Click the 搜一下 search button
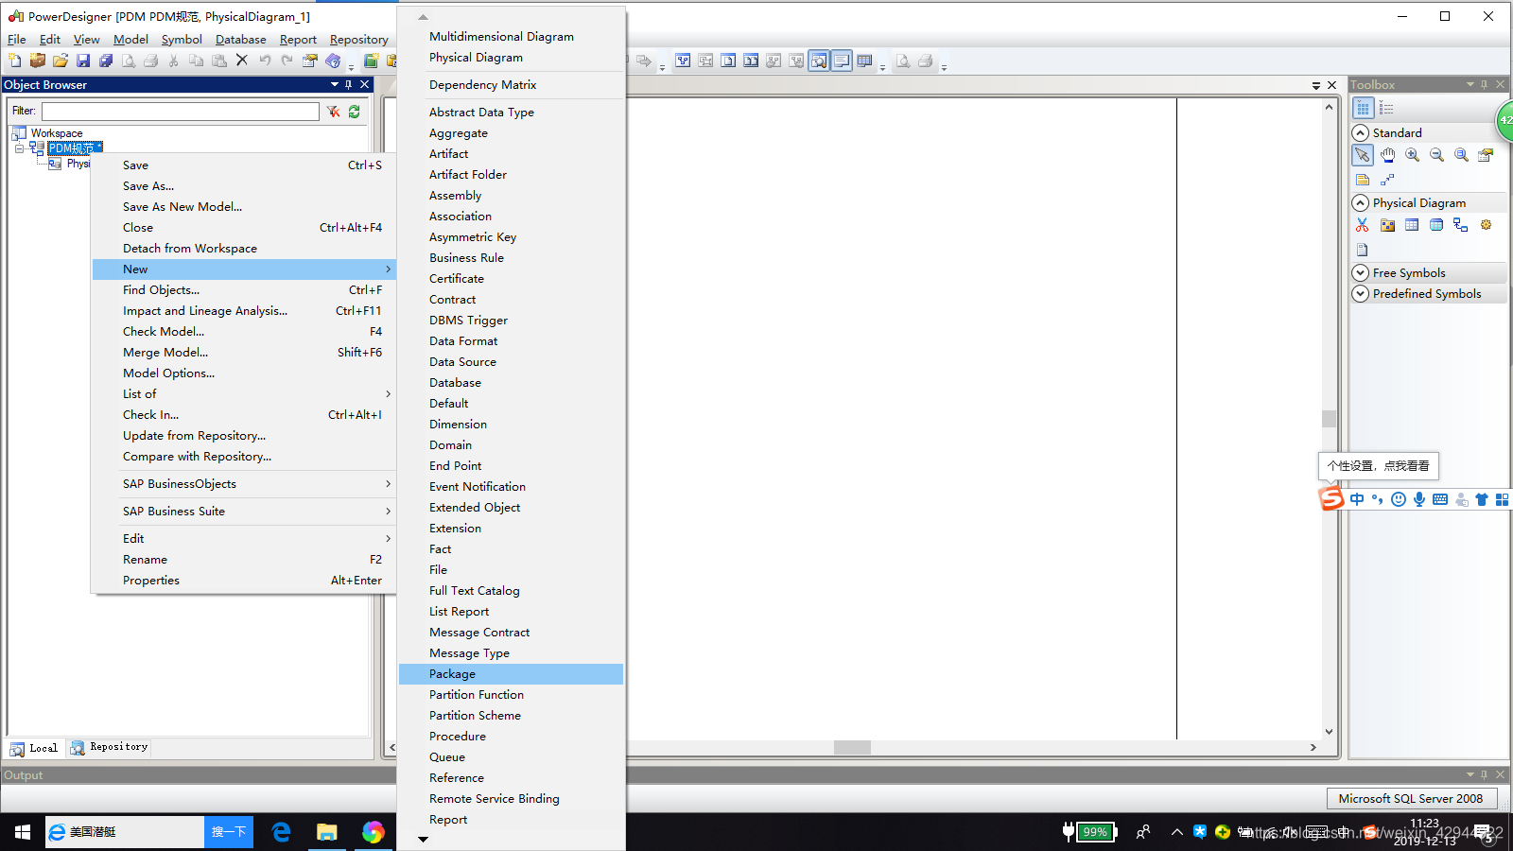Image resolution: width=1513 pixels, height=851 pixels. pyautogui.click(x=229, y=832)
